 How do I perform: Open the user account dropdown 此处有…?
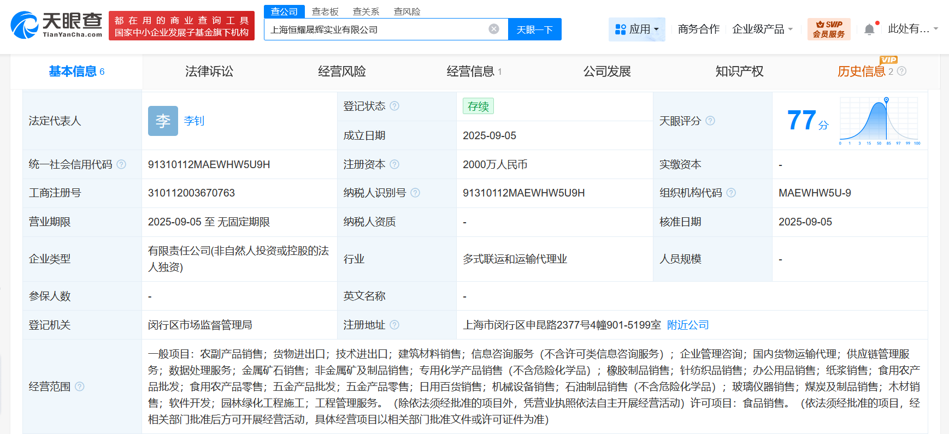tap(912, 29)
